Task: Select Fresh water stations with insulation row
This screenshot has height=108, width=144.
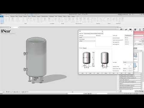Action: tap(130, 82)
